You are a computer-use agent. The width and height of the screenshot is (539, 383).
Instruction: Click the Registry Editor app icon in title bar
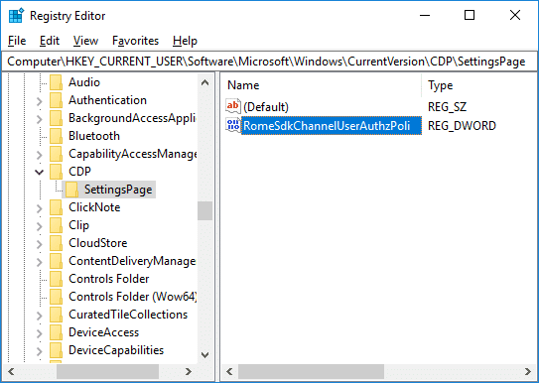(16, 16)
